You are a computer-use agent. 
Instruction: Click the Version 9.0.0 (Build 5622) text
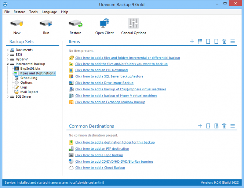click(x=220, y=182)
